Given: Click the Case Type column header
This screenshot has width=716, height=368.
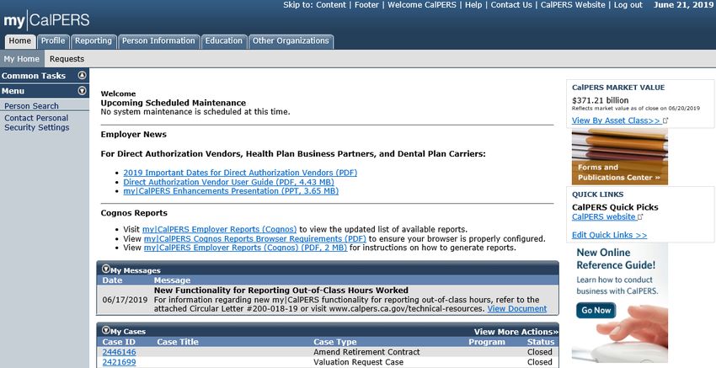Looking at the screenshot, I should point(335,342).
